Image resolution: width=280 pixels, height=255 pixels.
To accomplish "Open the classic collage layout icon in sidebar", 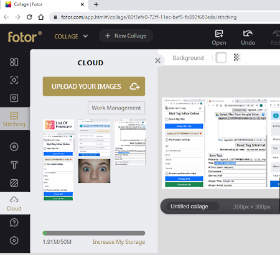I will pos(14,62).
